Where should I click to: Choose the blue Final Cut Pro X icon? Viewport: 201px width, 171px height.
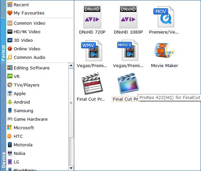128,83
